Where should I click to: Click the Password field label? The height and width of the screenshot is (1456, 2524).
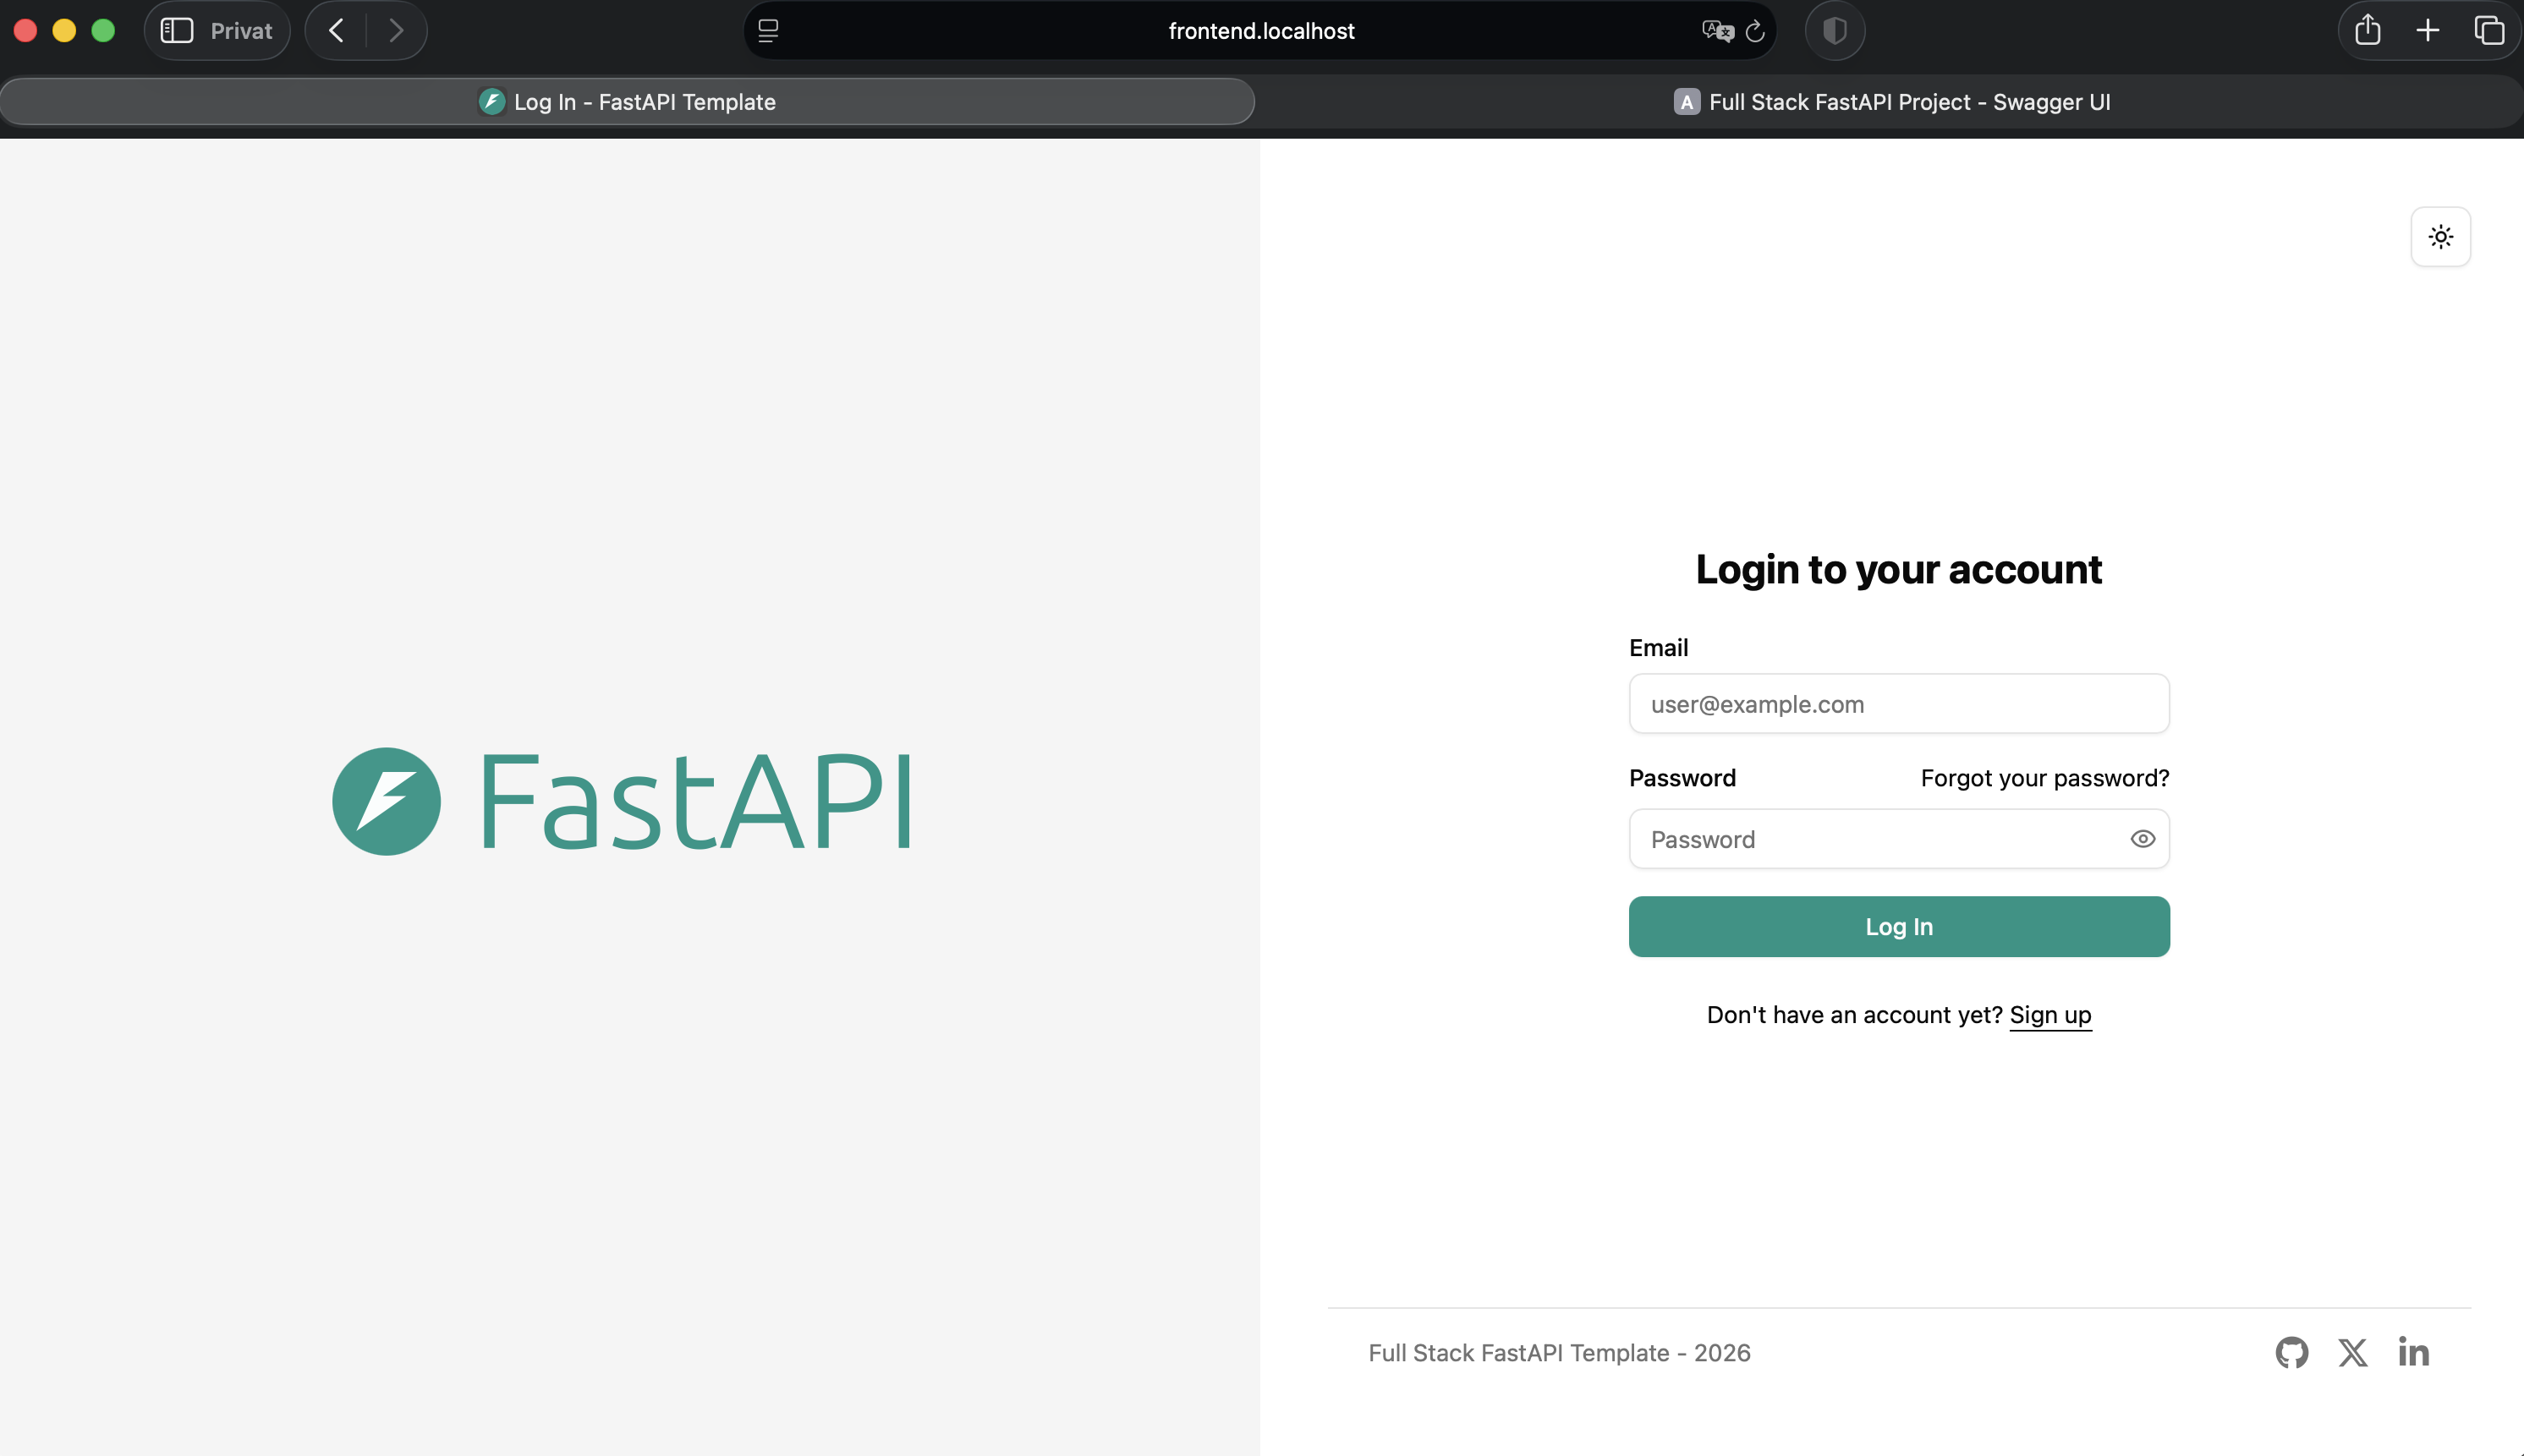point(1682,778)
